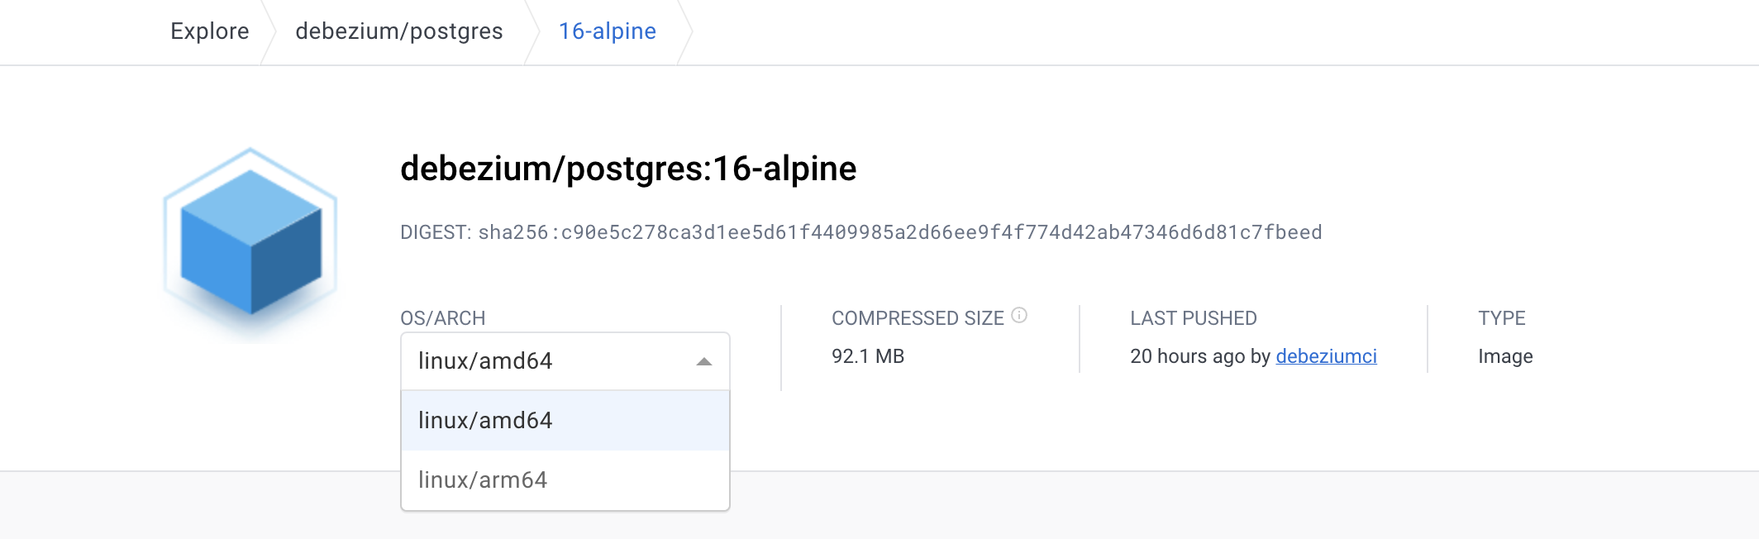Click the sha256 digest hash text
The height and width of the screenshot is (539, 1759).
point(900,232)
